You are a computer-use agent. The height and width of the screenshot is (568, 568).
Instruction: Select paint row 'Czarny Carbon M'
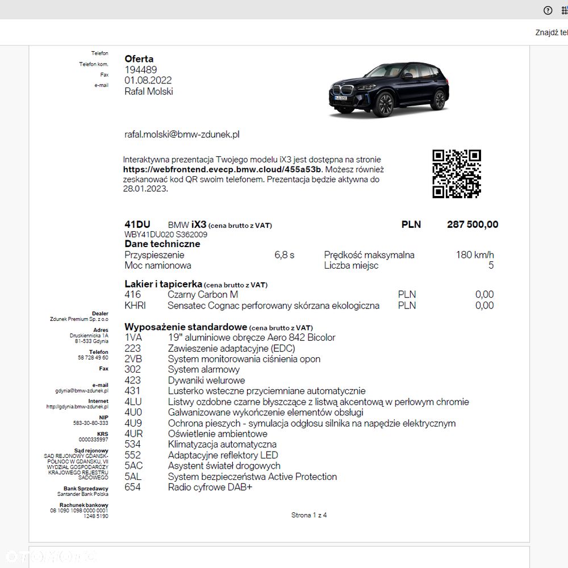203,294
